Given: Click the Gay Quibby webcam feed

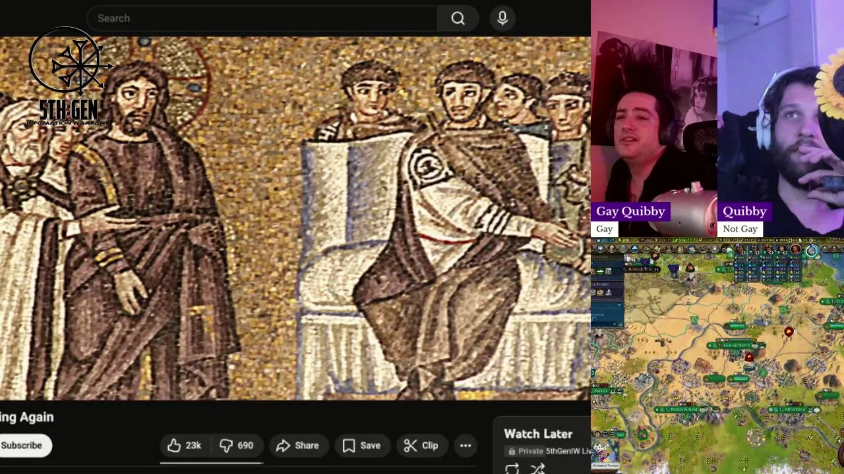Looking at the screenshot, I should 654,118.
